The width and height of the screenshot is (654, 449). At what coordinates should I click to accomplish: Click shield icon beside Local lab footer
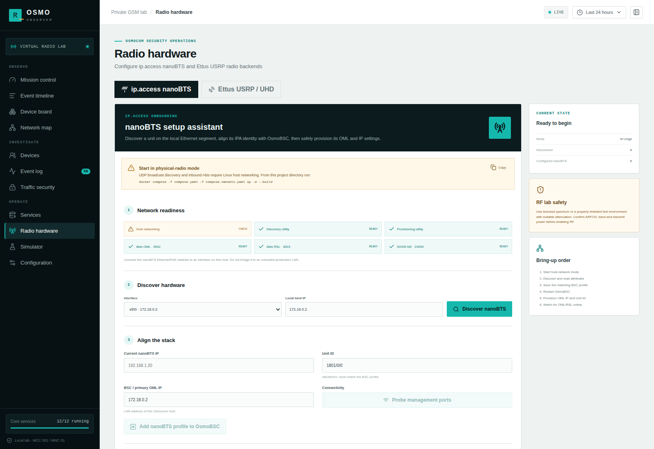click(x=9, y=440)
